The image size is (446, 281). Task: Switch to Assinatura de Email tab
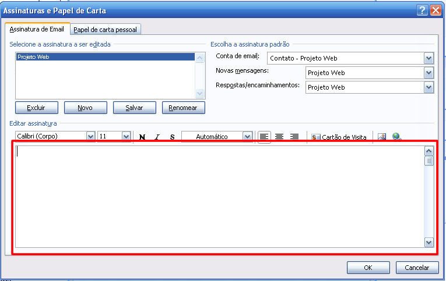(37, 29)
